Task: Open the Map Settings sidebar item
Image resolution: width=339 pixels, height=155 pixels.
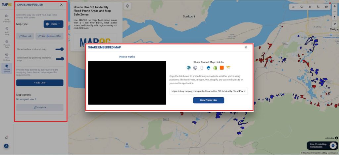Action: click(7, 57)
